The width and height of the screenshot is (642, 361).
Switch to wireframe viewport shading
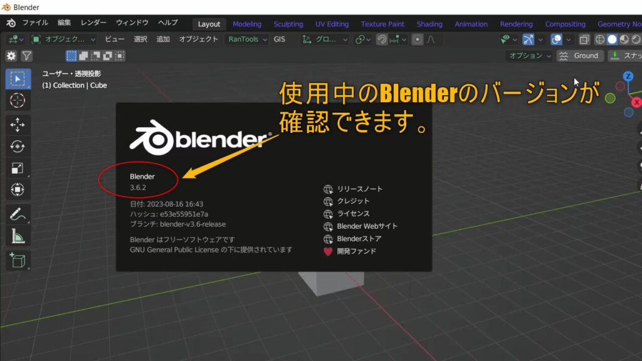click(600, 39)
